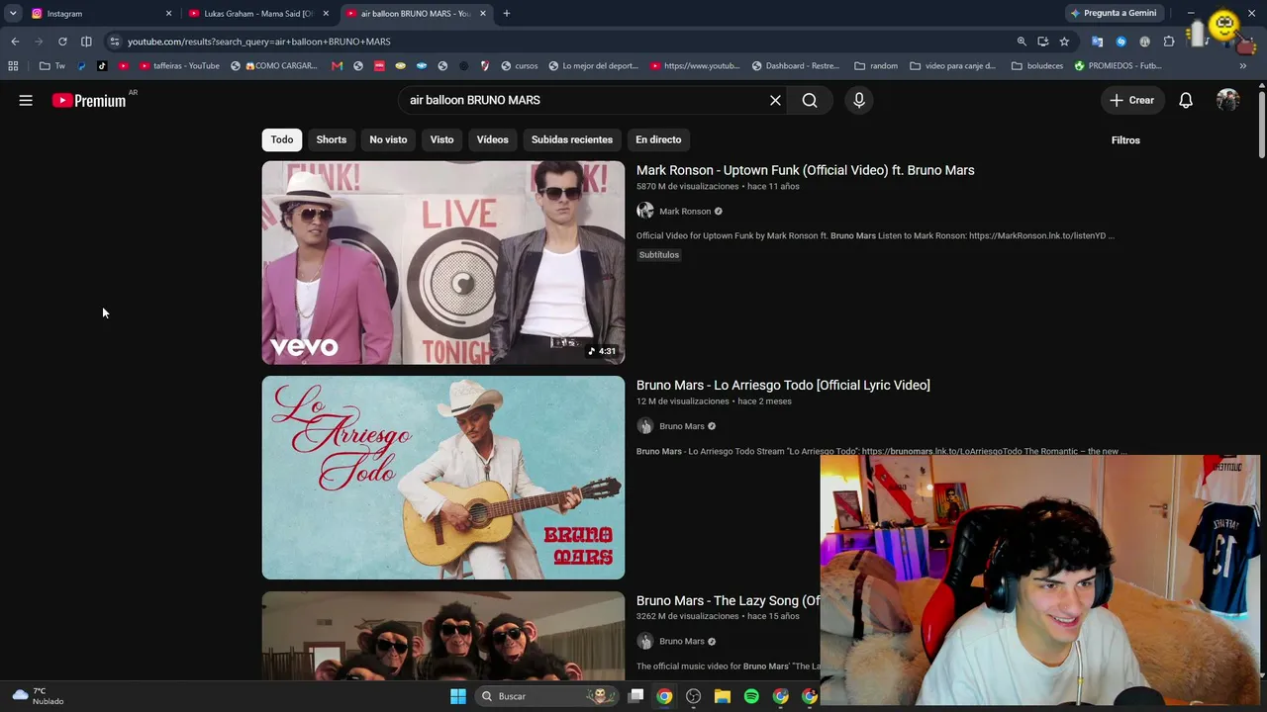Open The Lazy Song video thumbnail
The width and height of the screenshot is (1267, 712).
tap(443, 636)
